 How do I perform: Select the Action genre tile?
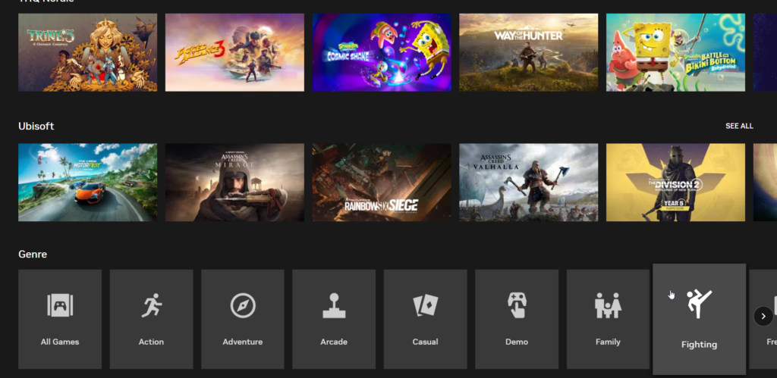tap(151, 319)
